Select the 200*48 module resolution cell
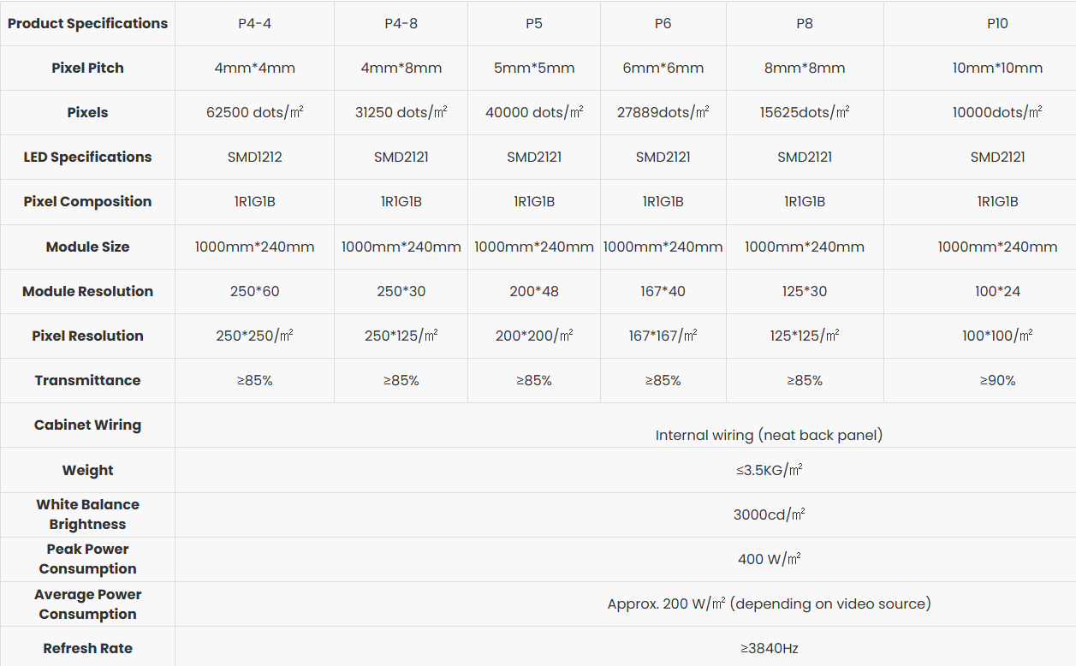 pos(534,291)
